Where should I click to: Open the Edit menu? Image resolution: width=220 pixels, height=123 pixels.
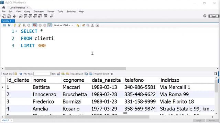coord(11,11)
